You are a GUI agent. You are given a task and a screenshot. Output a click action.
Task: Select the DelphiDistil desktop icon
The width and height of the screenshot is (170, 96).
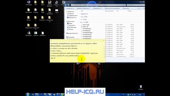point(29,34)
